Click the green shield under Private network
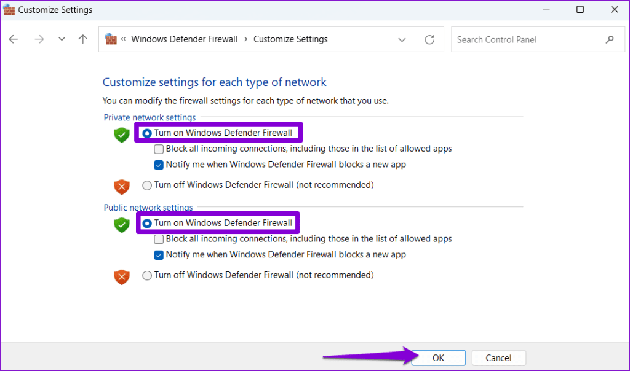Viewport: 630px width, 371px height. click(x=122, y=135)
